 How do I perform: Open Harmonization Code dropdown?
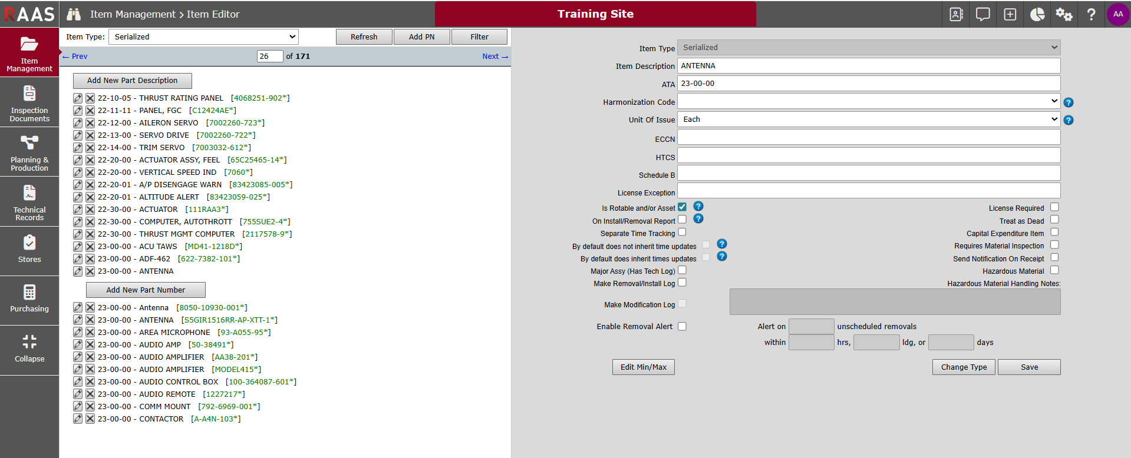point(869,101)
